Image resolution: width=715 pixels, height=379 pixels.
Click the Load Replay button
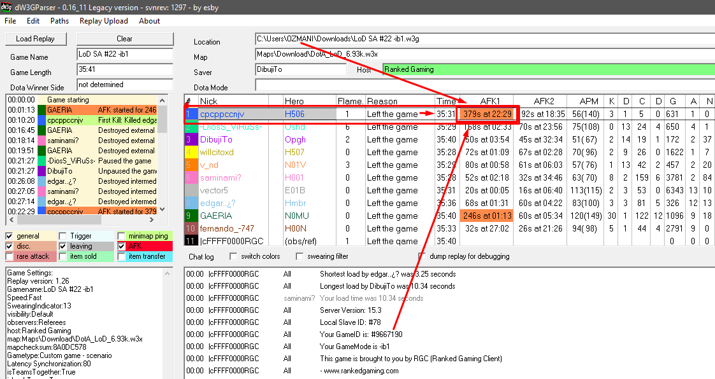coord(36,39)
